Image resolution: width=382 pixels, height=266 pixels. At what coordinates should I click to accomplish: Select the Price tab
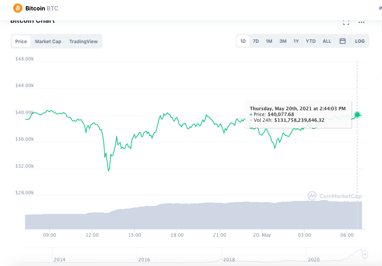(21, 41)
